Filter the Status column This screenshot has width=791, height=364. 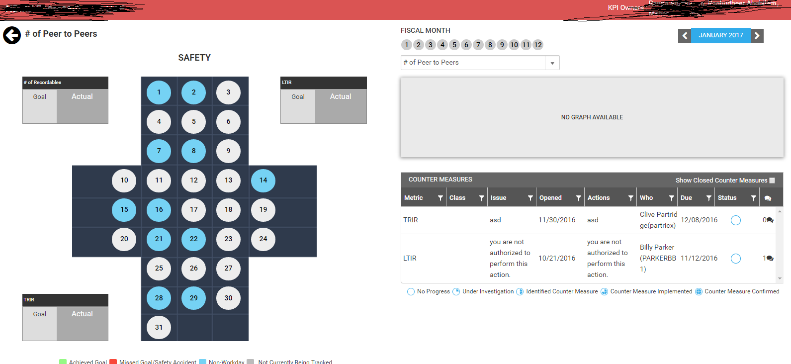click(753, 198)
